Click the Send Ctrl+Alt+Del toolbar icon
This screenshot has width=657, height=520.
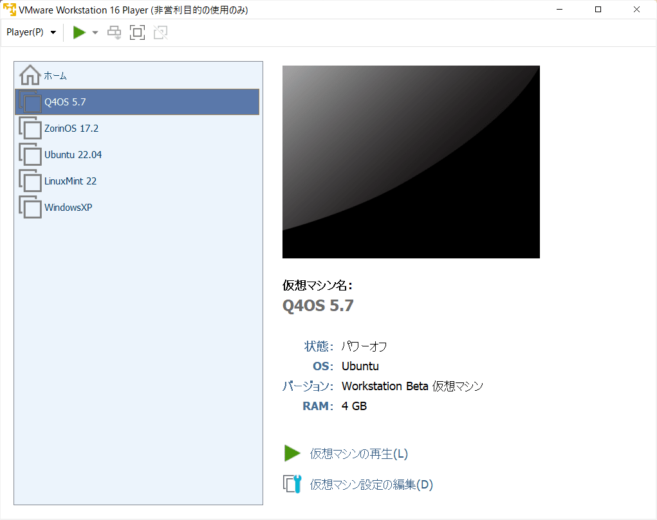point(114,32)
